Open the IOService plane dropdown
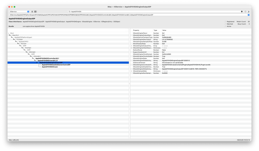259x151 pixels. (19, 12)
